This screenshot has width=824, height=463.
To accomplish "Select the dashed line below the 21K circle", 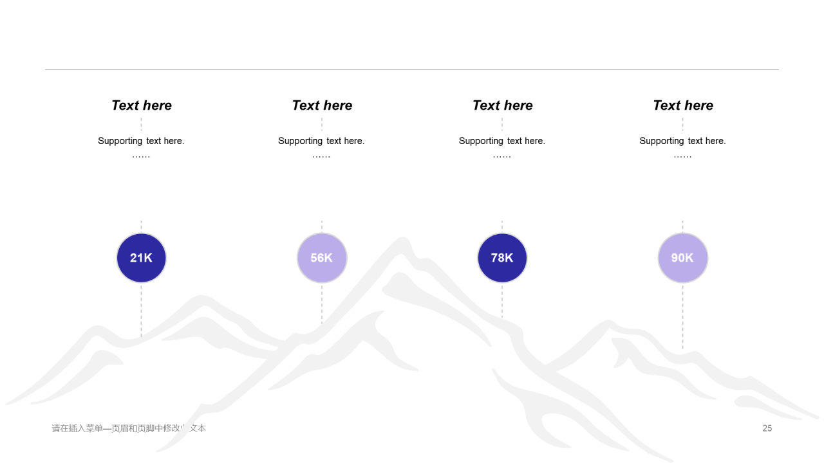I will pyautogui.click(x=141, y=311).
